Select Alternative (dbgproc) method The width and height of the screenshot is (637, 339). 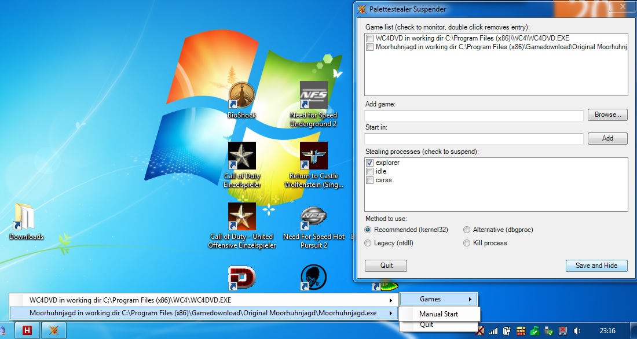(x=467, y=230)
